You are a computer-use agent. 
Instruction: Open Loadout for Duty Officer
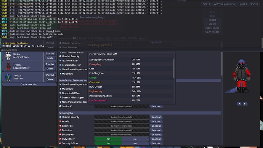coord(156,139)
